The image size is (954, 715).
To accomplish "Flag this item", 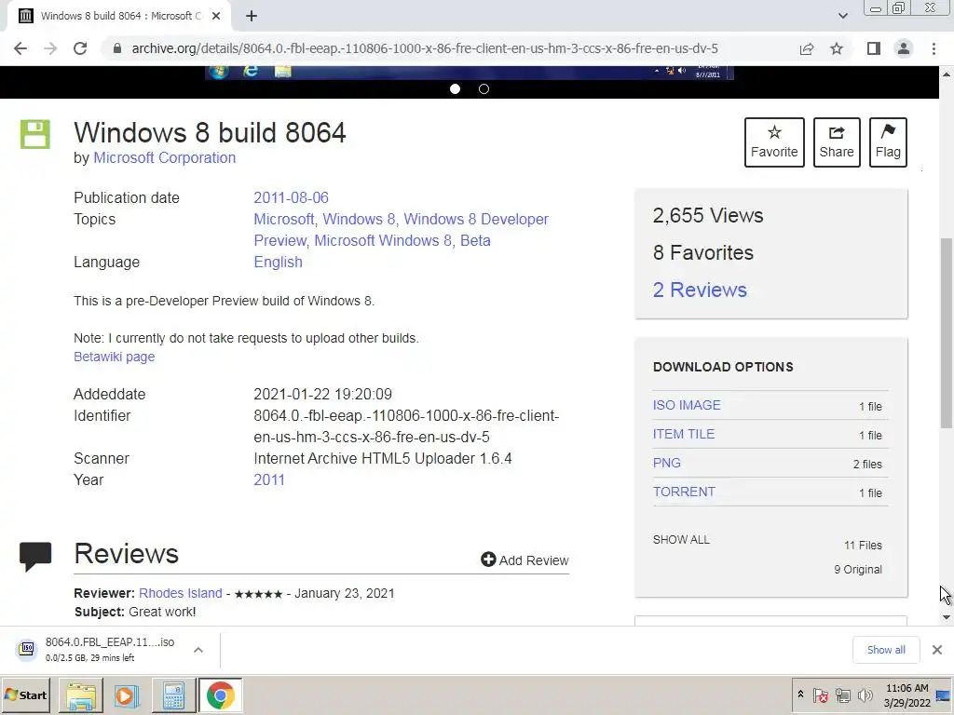I will click(888, 142).
